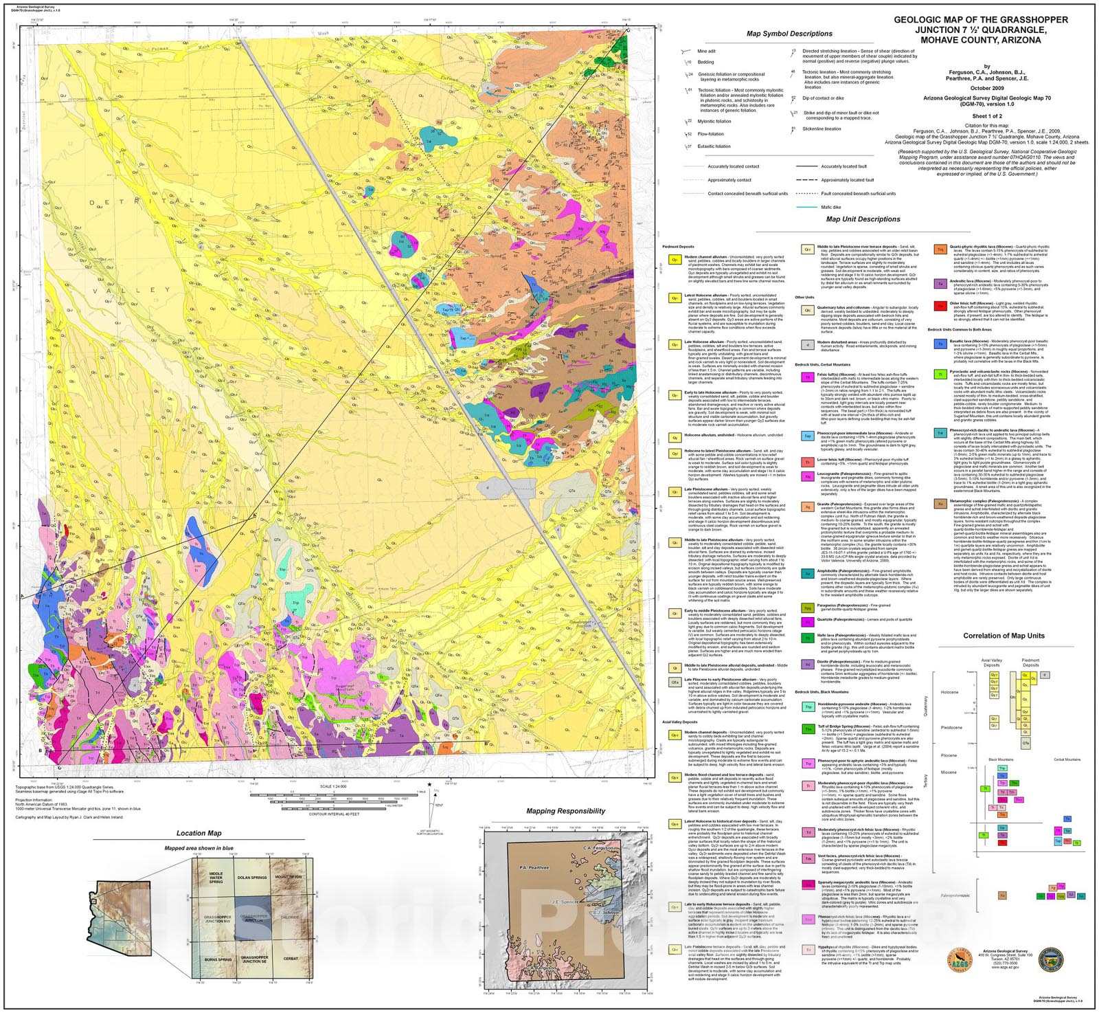Click the Late Pliocene to early Pleistocene alluvium swatch
The image size is (1099, 1013).
pos(675,682)
